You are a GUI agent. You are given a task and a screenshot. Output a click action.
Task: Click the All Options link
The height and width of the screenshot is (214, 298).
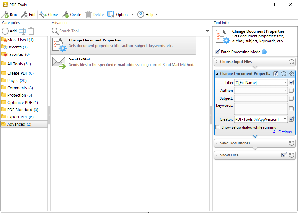click(283, 132)
